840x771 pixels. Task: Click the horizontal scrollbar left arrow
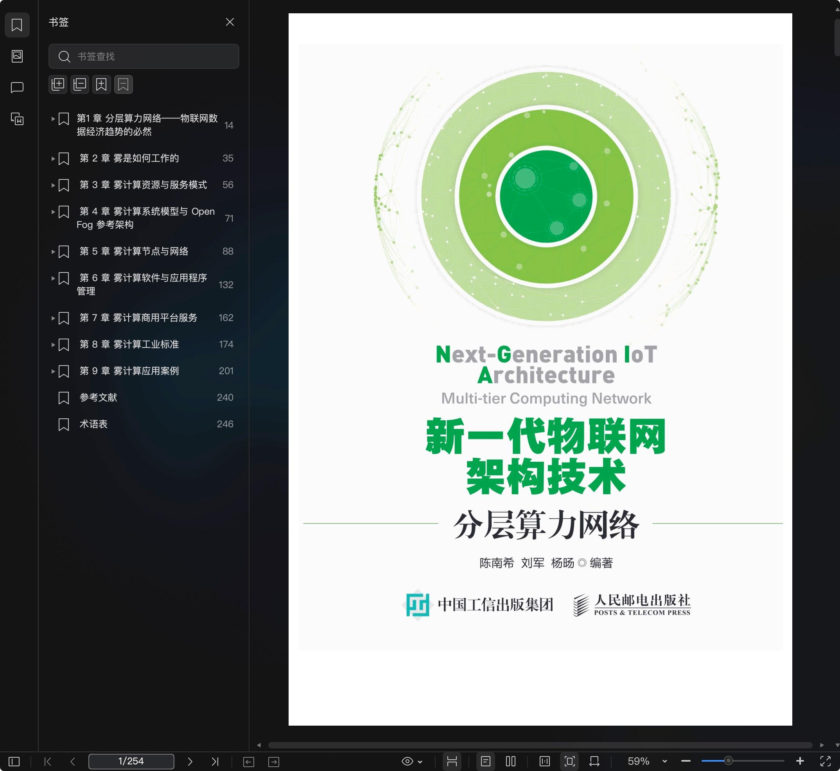coord(259,745)
